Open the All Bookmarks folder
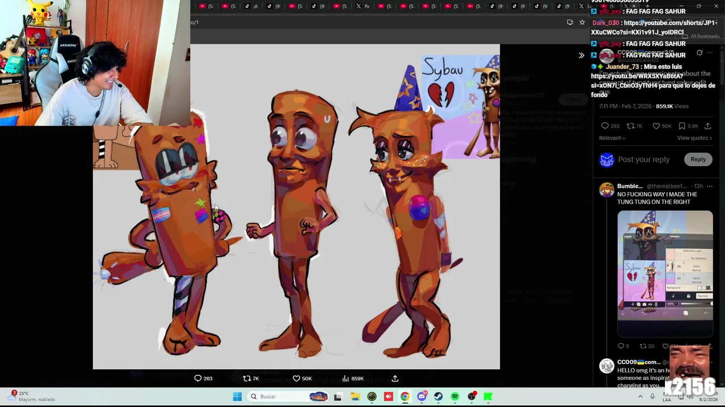 [x=701, y=36]
